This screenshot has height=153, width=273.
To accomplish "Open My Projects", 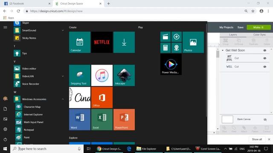I will pos(226,27).
